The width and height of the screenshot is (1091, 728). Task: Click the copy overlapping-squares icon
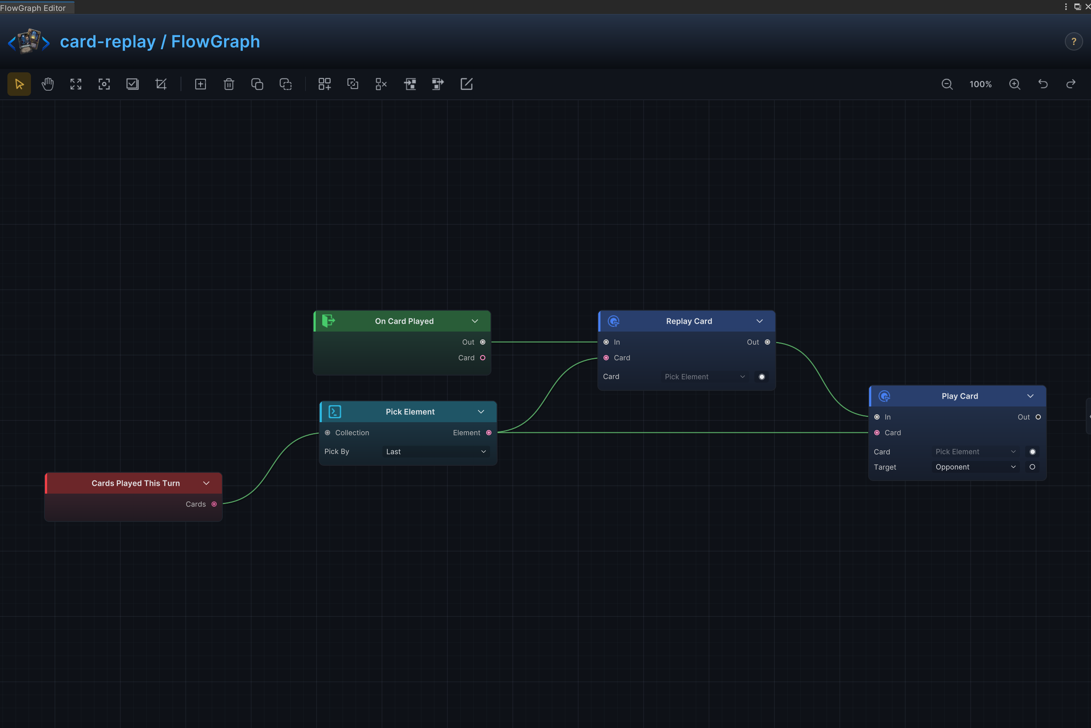click(x=257, y=84)
